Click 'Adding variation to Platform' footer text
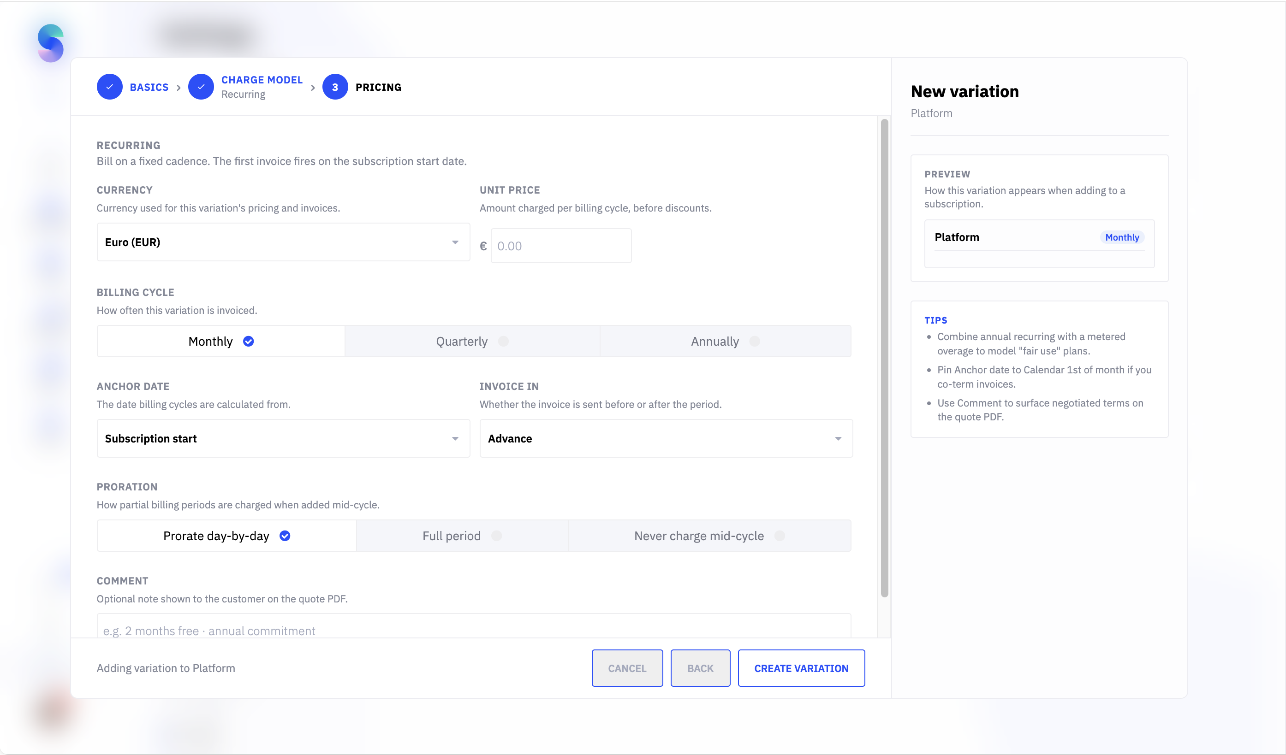 [166, 668]
